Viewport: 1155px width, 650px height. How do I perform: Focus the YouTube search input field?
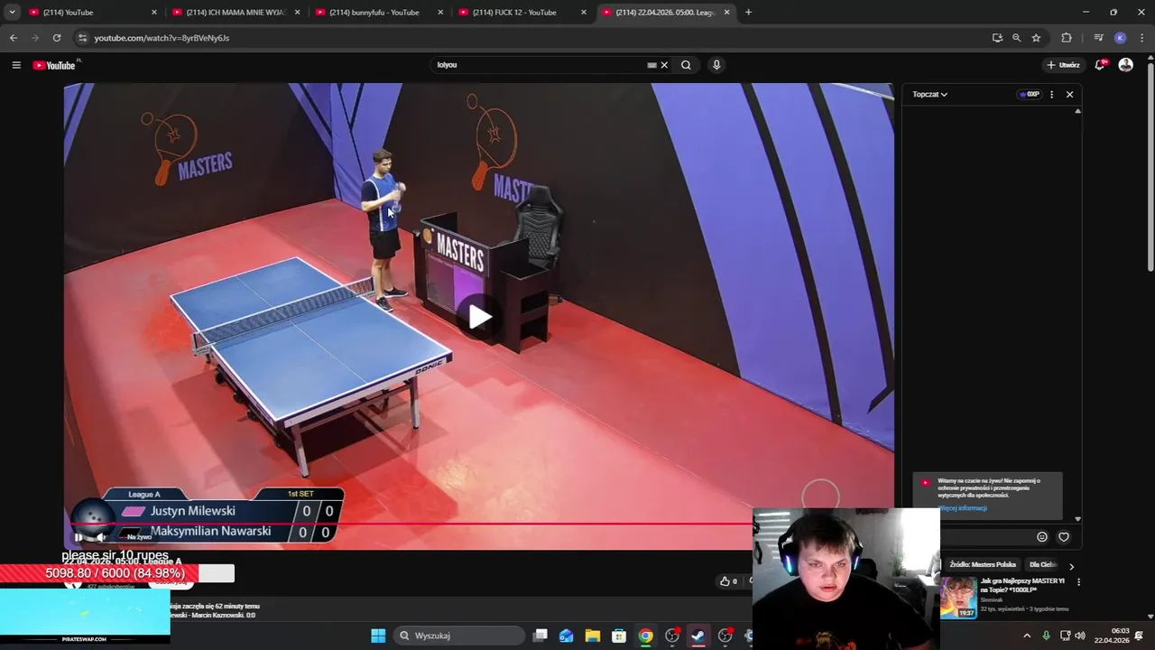(x=537, y=65)
